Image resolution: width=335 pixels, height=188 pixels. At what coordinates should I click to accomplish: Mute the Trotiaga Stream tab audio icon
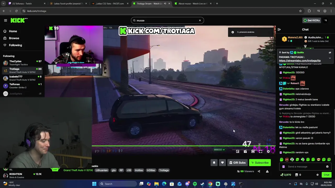pyautogui.click(x=165, y=4)
